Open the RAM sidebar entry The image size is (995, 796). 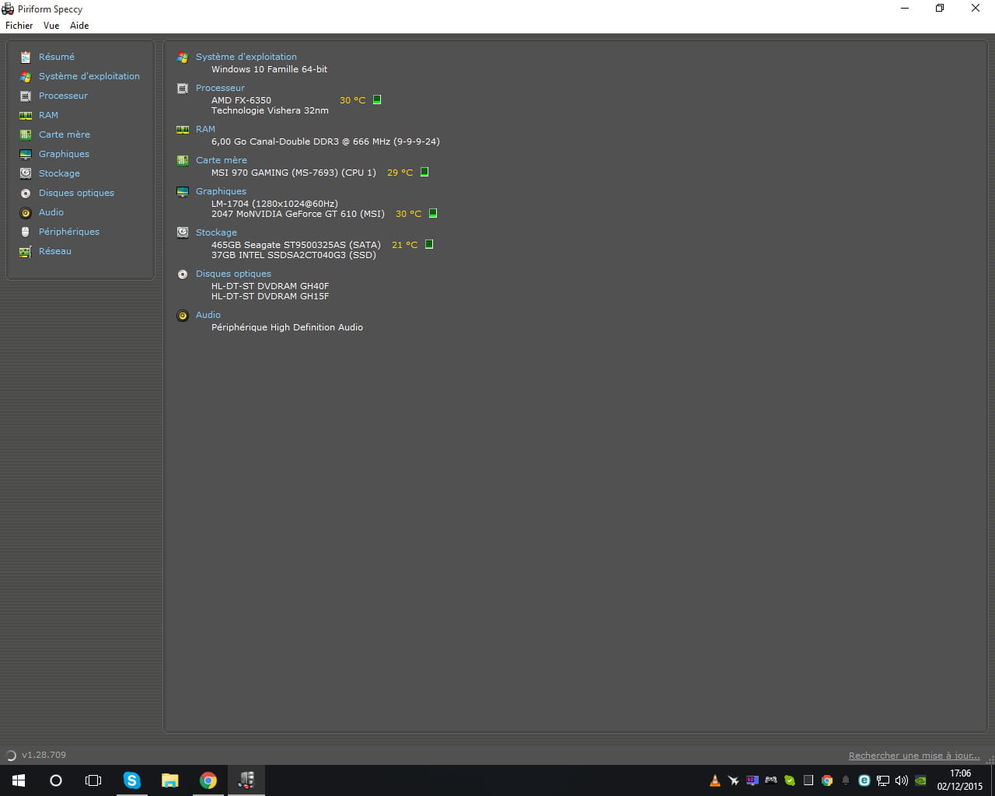point(48,115)
